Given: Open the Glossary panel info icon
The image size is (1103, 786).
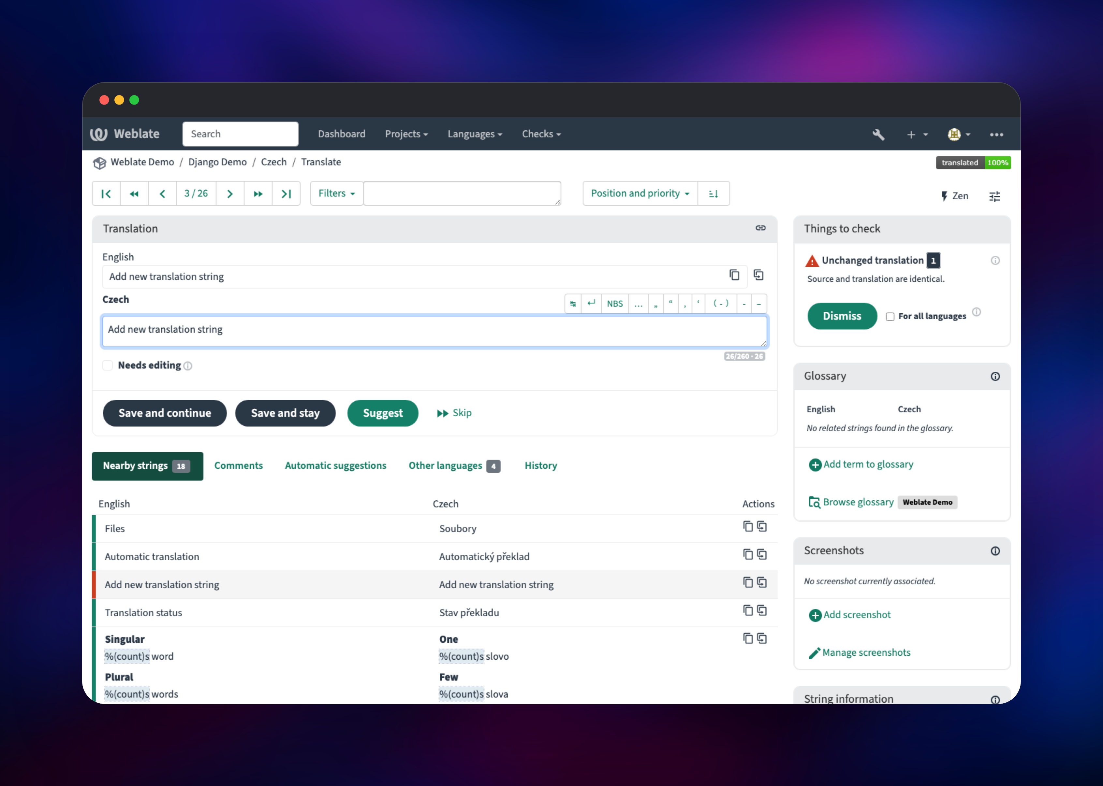Looking at the screenshot, I should pos(995,377).
